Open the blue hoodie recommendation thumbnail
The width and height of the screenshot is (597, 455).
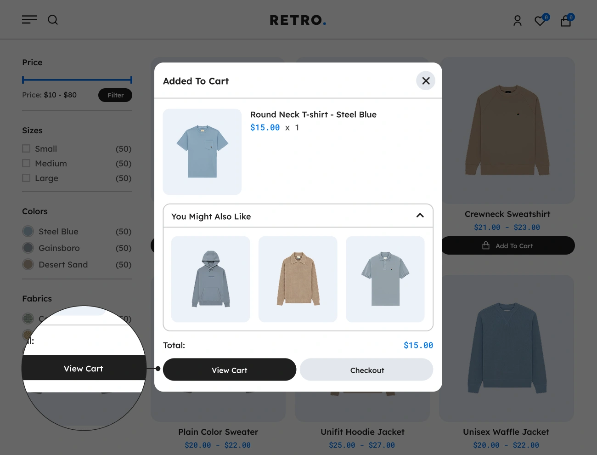(x=211, y=279)
